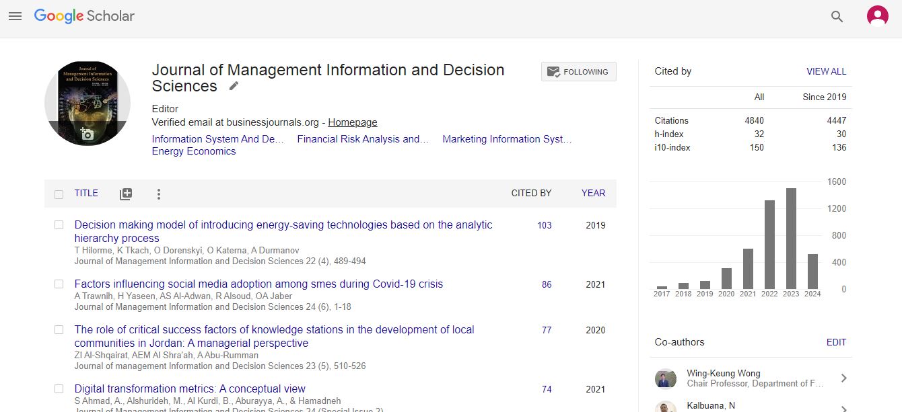Click the add articles plus icon

coord(126,194)
